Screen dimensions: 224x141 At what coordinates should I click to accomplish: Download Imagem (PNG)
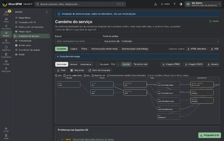171,64
